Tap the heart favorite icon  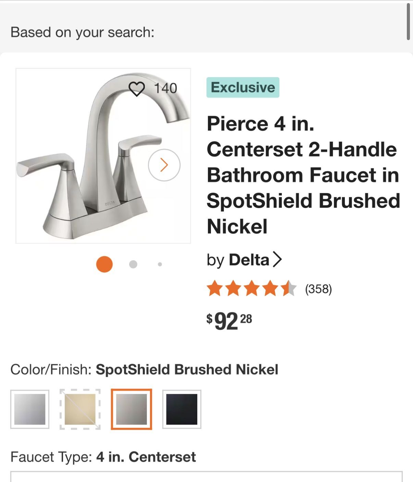[x=137, y=89]
